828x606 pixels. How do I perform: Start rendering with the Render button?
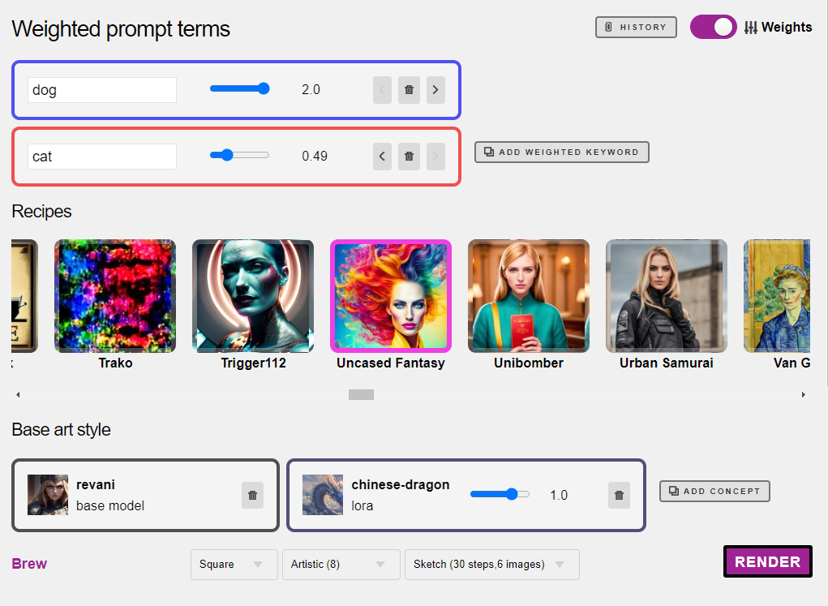(768, 561)
